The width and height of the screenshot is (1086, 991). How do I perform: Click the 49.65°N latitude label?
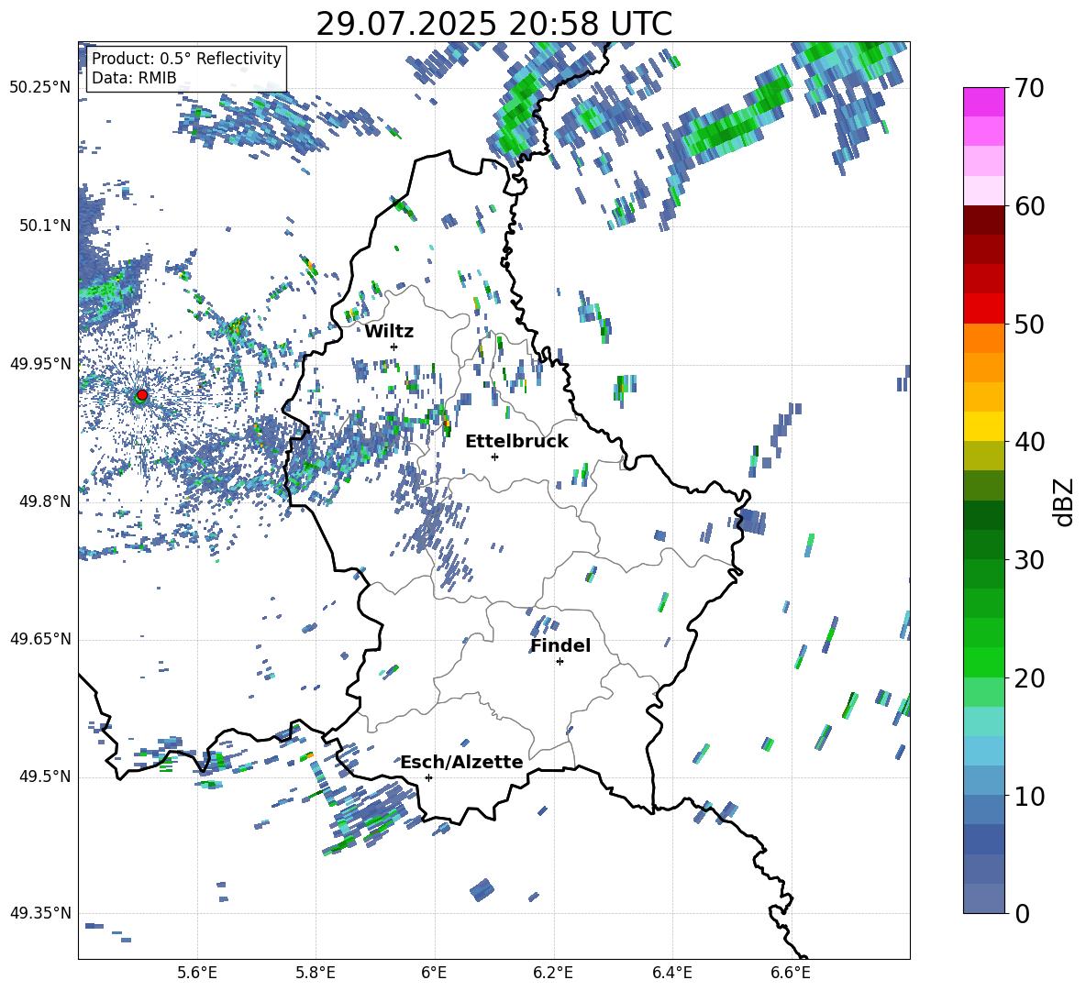tap(40, 639)
